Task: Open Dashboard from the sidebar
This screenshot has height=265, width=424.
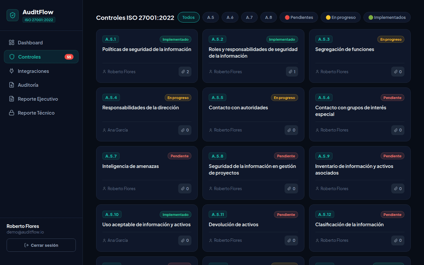Action: pos(41,42)
